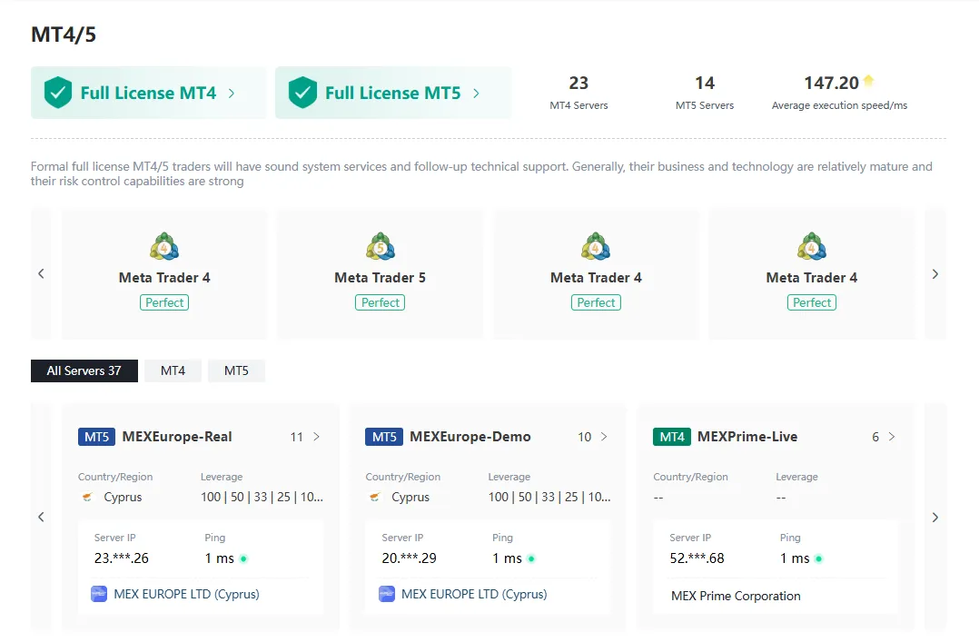Click the Full License MT5 shield icon
The height and width of the screenshot is (642, 979).
pyautogui.click(x=302, y=93)
